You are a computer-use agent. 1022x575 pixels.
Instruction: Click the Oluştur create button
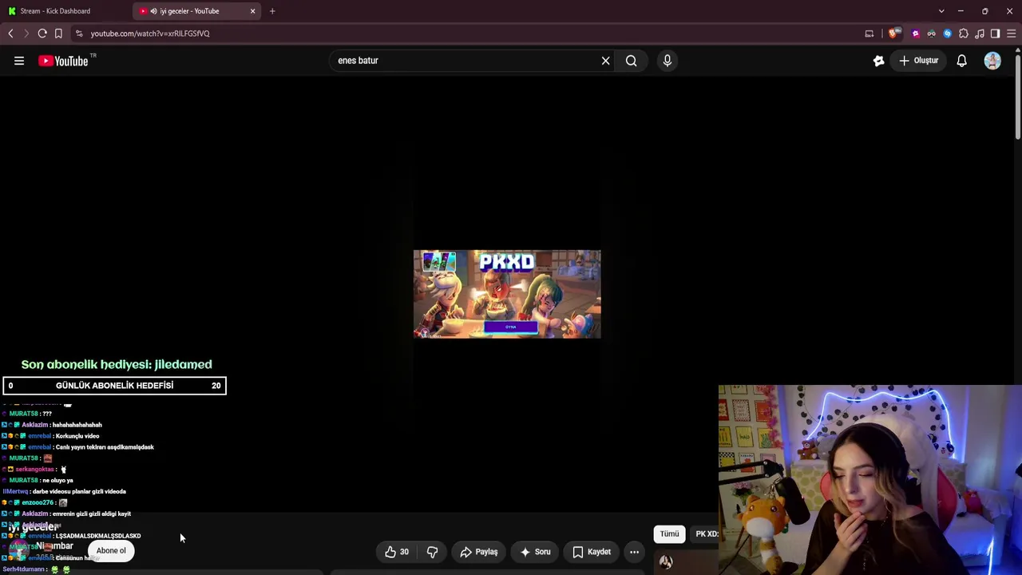[918, 61]
